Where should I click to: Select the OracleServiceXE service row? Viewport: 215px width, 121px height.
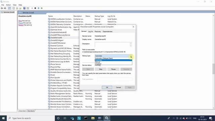click(x=56, y=38)
